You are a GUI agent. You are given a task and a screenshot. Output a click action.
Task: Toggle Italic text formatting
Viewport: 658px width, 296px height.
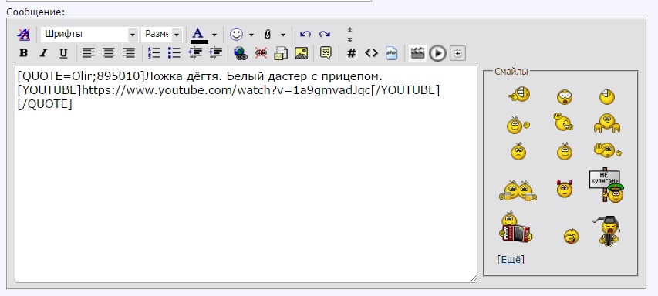click(43, 53)
